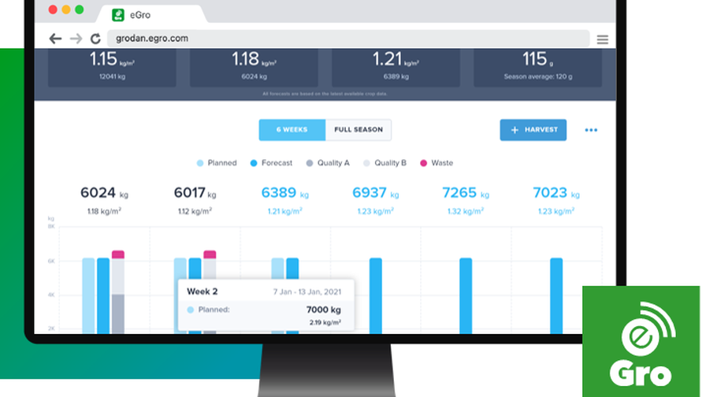Switch to the 6 WEEKS view
Viewport: 706px width, 397px height.
click(x=292, y=130)
